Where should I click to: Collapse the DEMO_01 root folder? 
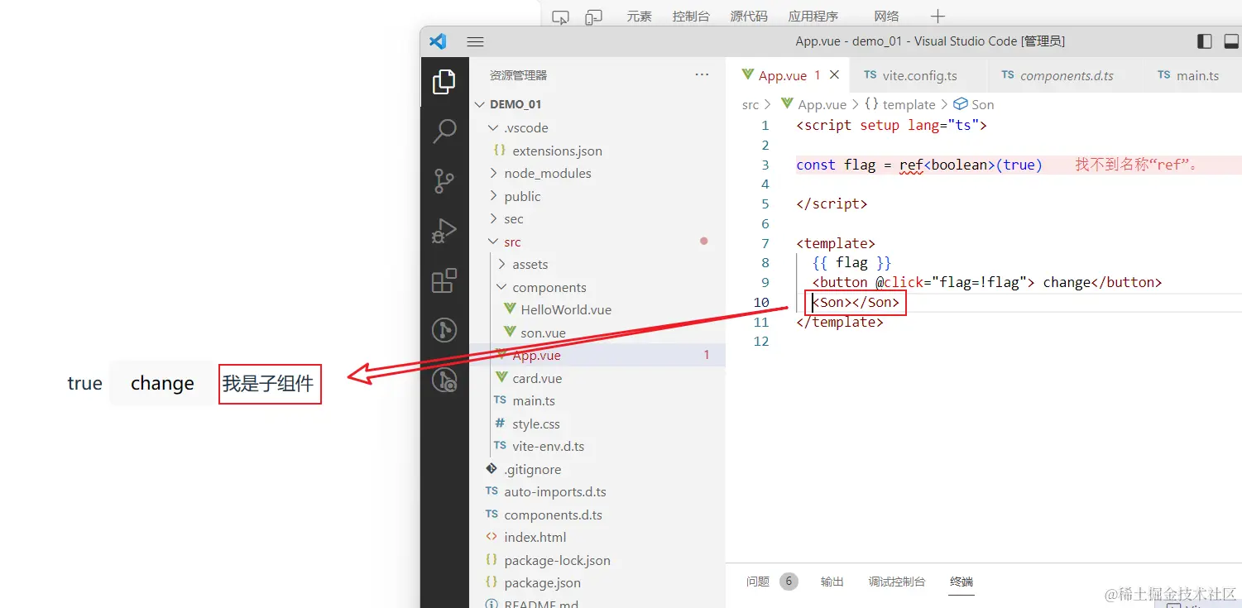point(480,104)
